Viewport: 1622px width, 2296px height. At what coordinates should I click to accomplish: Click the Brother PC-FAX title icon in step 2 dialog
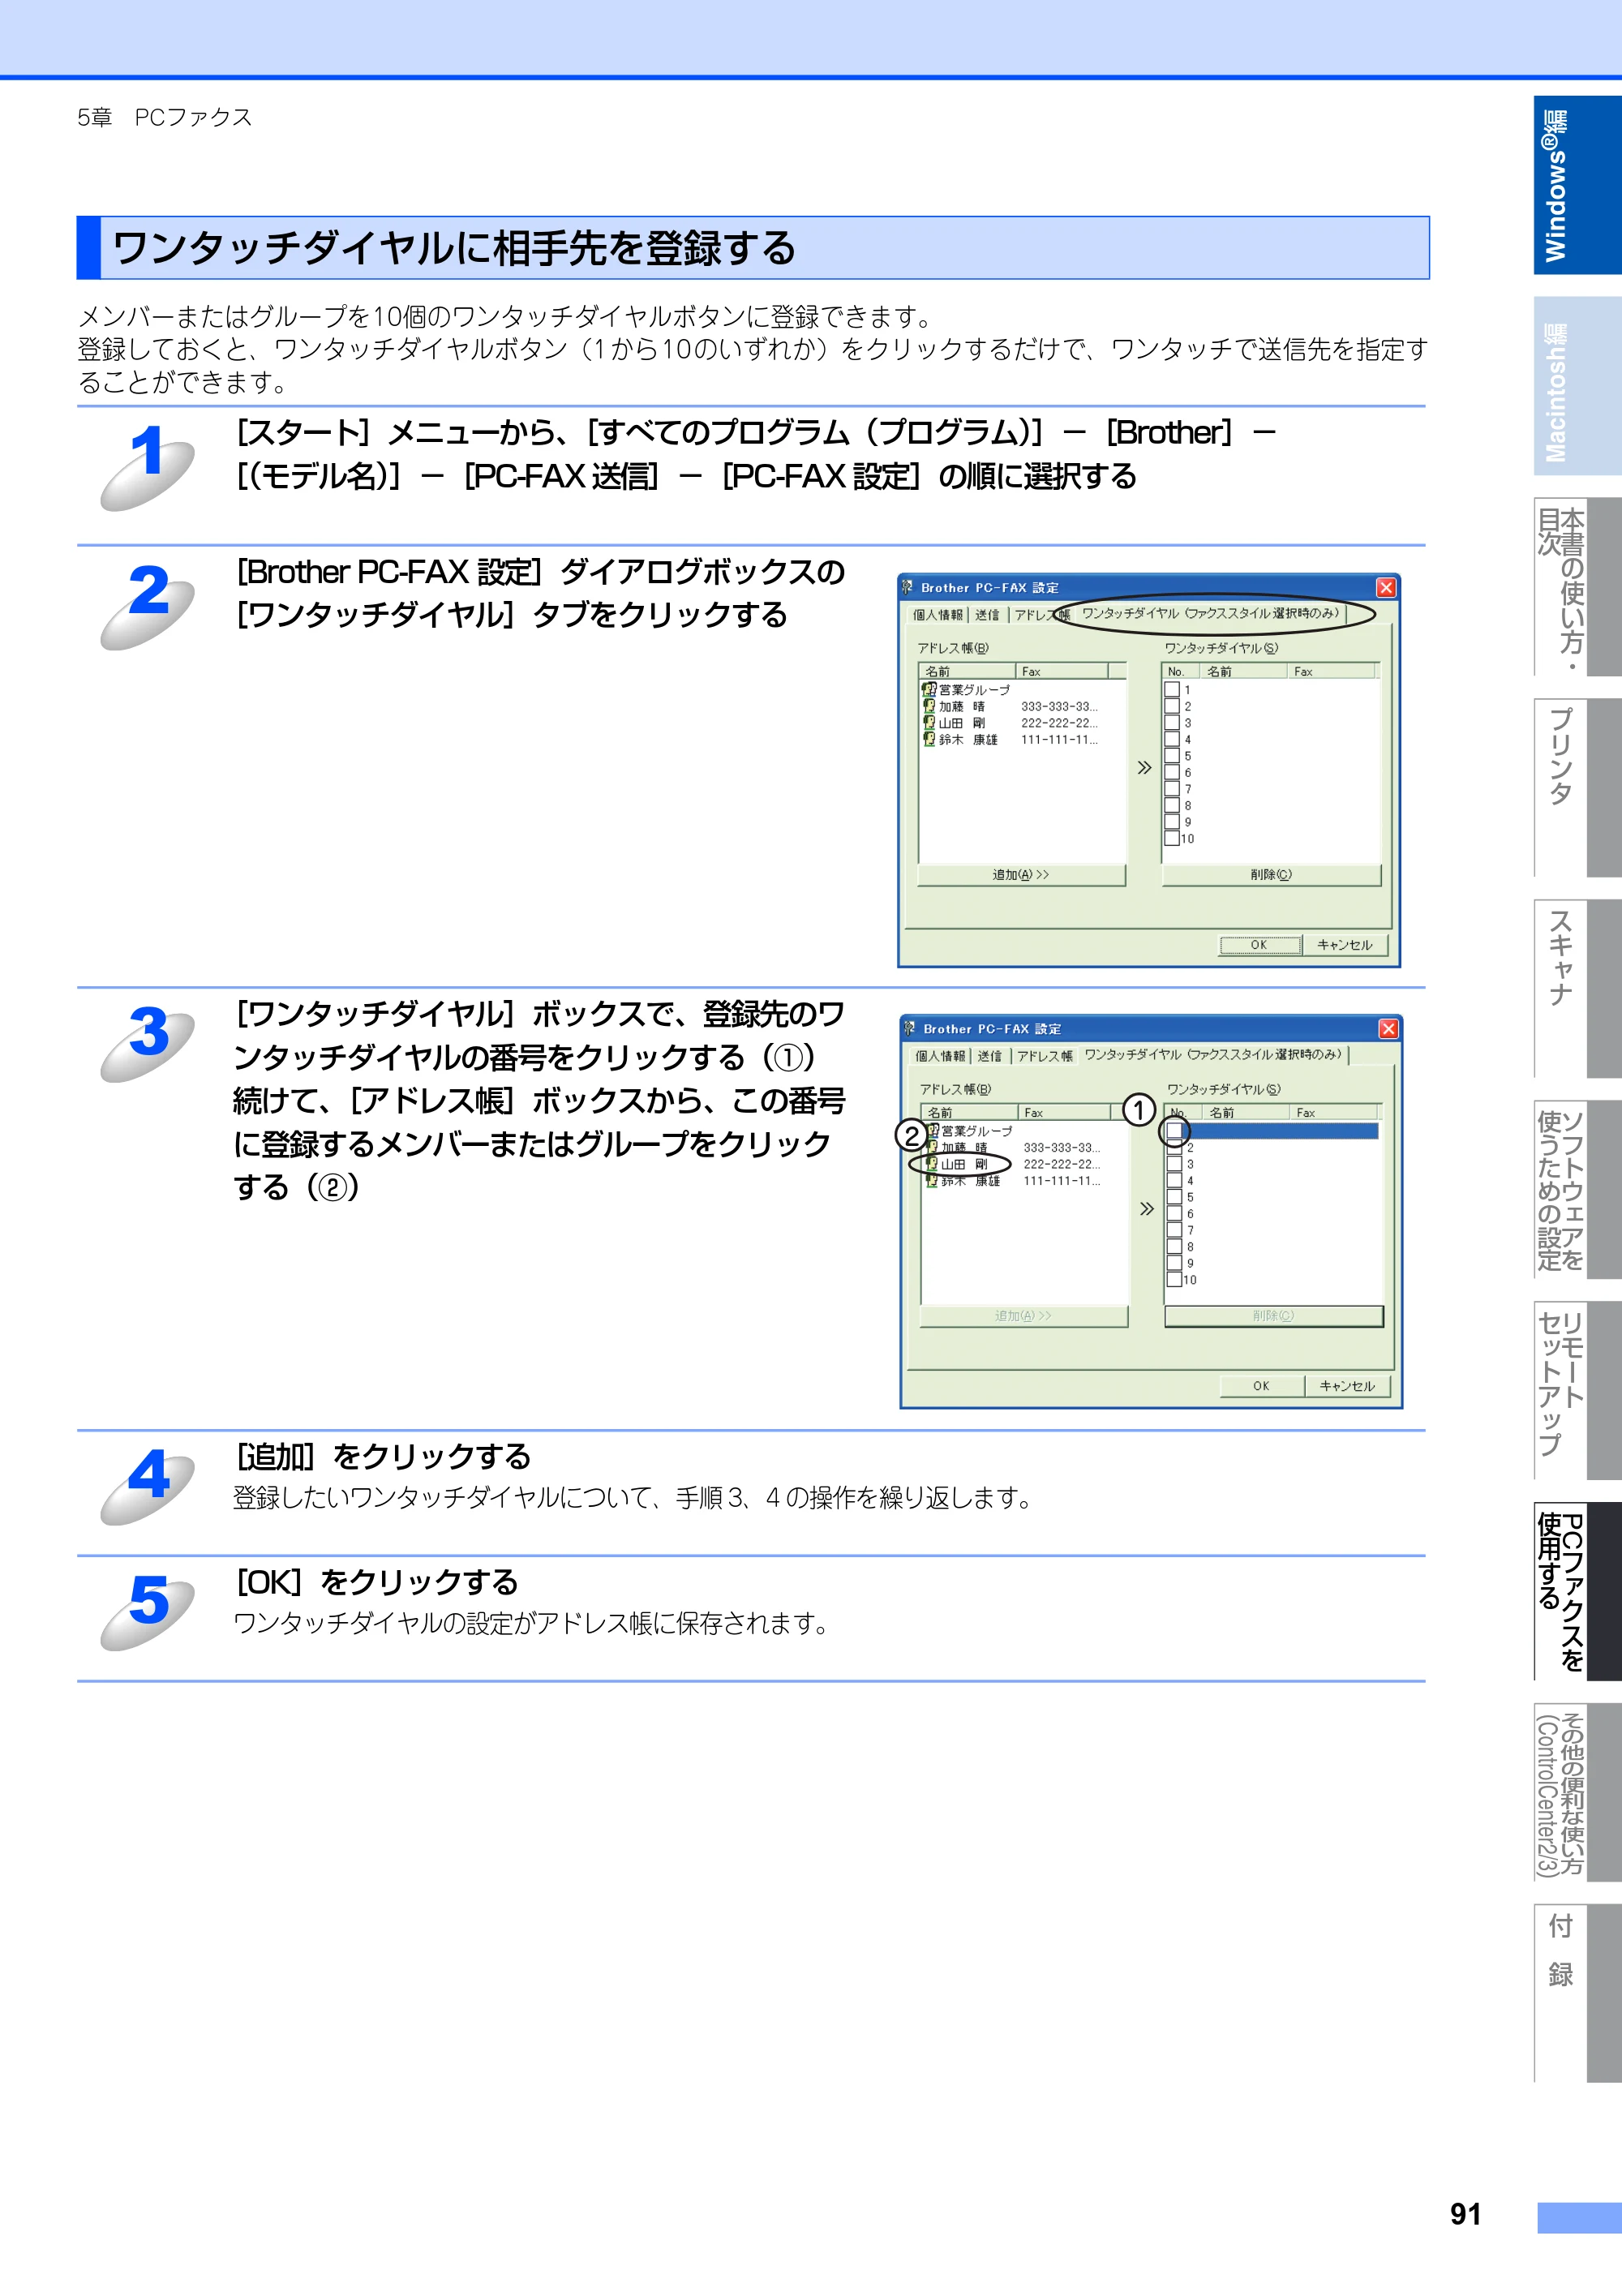point(908,587)
